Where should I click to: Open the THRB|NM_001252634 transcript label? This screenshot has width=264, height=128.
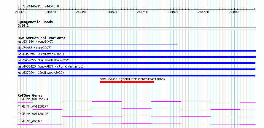tap(33, 99)
